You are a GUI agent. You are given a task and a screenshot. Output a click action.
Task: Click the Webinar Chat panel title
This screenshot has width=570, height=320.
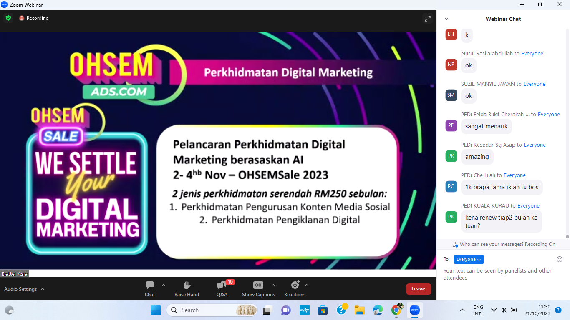pos(503,19)
